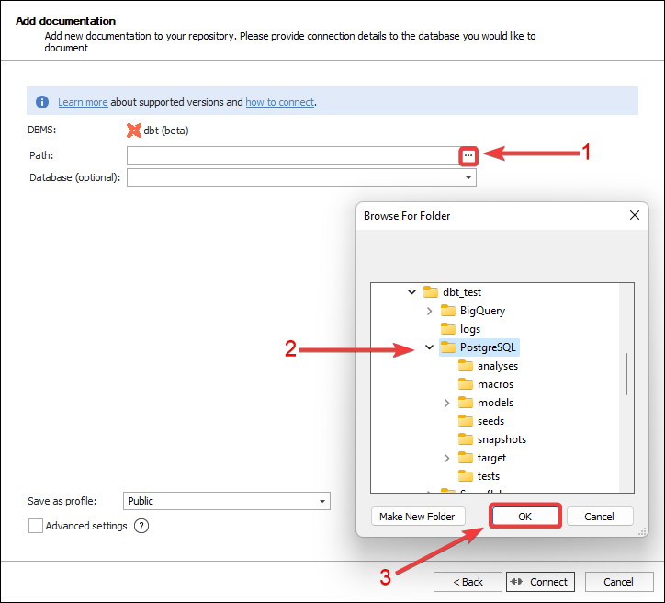Expand the target folder
This screenshot has width=665, height=603.
pyautogui.click(x=447, y=458)
